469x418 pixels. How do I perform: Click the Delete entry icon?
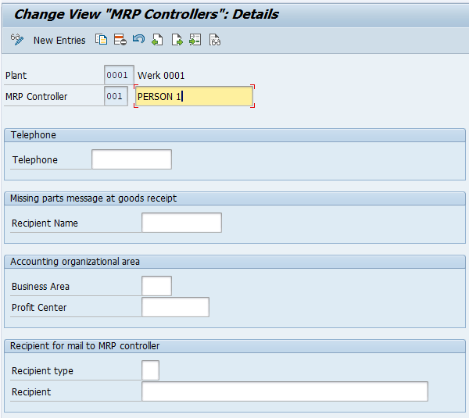pos(120,40)
